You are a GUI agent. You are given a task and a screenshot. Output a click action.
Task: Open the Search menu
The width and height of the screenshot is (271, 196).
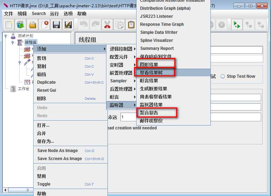pos(39,14)
